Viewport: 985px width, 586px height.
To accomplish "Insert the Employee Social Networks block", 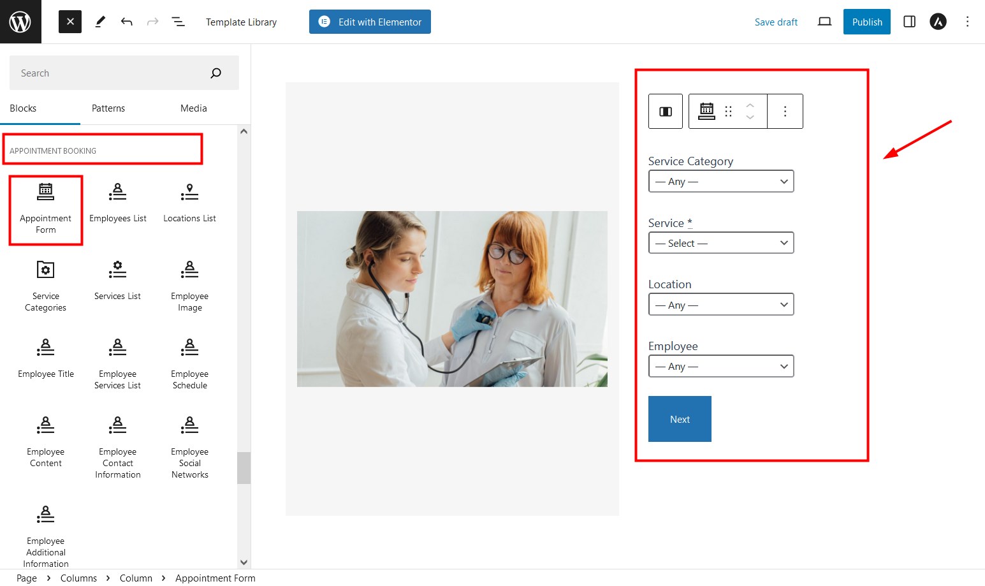I will coord(190,448).
